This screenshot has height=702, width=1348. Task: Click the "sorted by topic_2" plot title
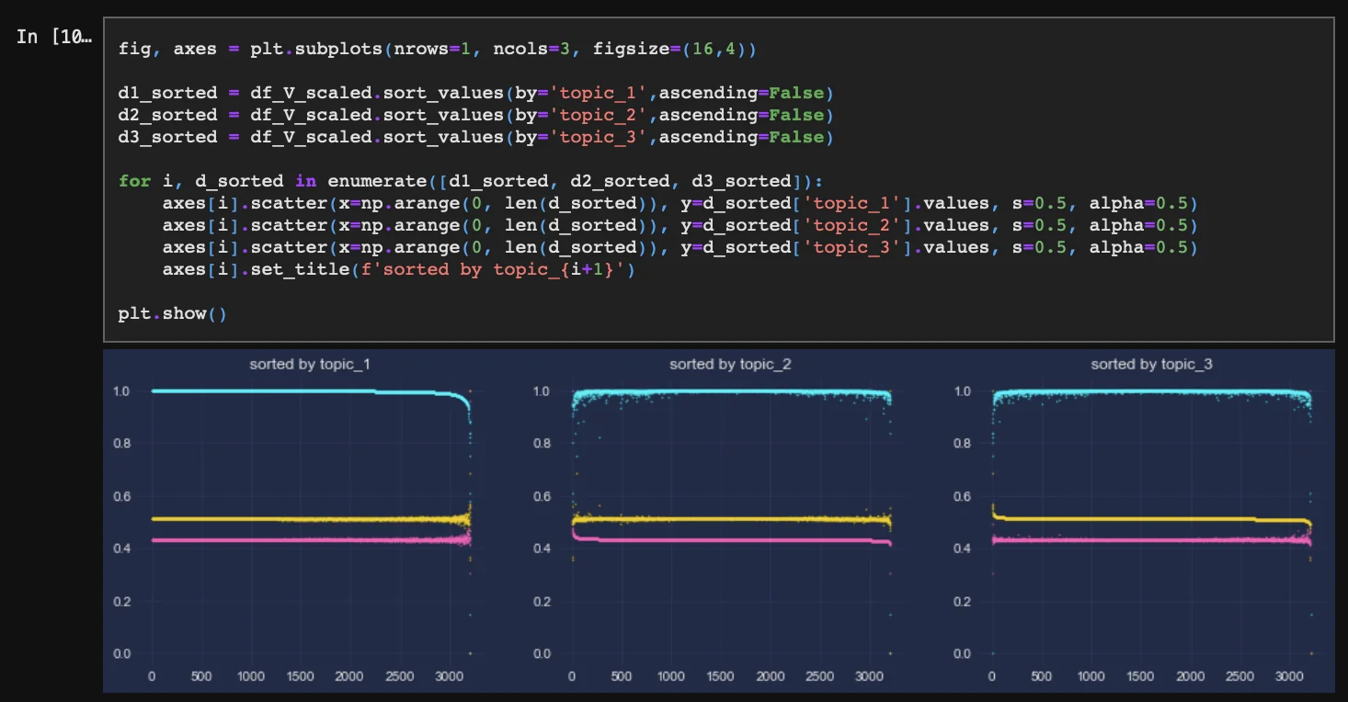pyautogui.click(x=730, y=365)
